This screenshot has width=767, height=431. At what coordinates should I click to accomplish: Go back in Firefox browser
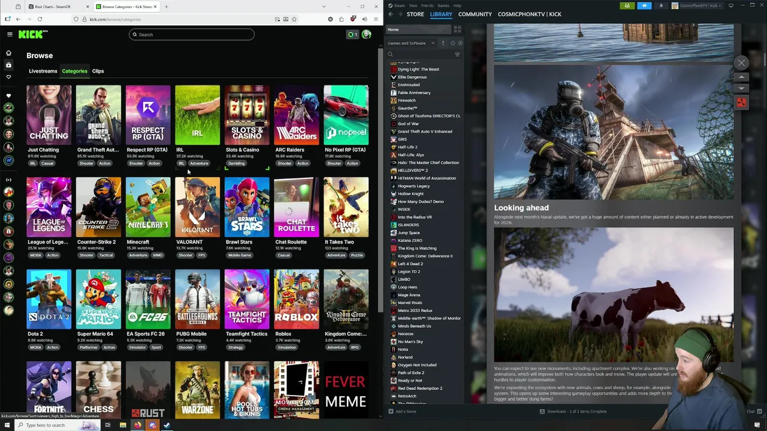click(18, 19)
